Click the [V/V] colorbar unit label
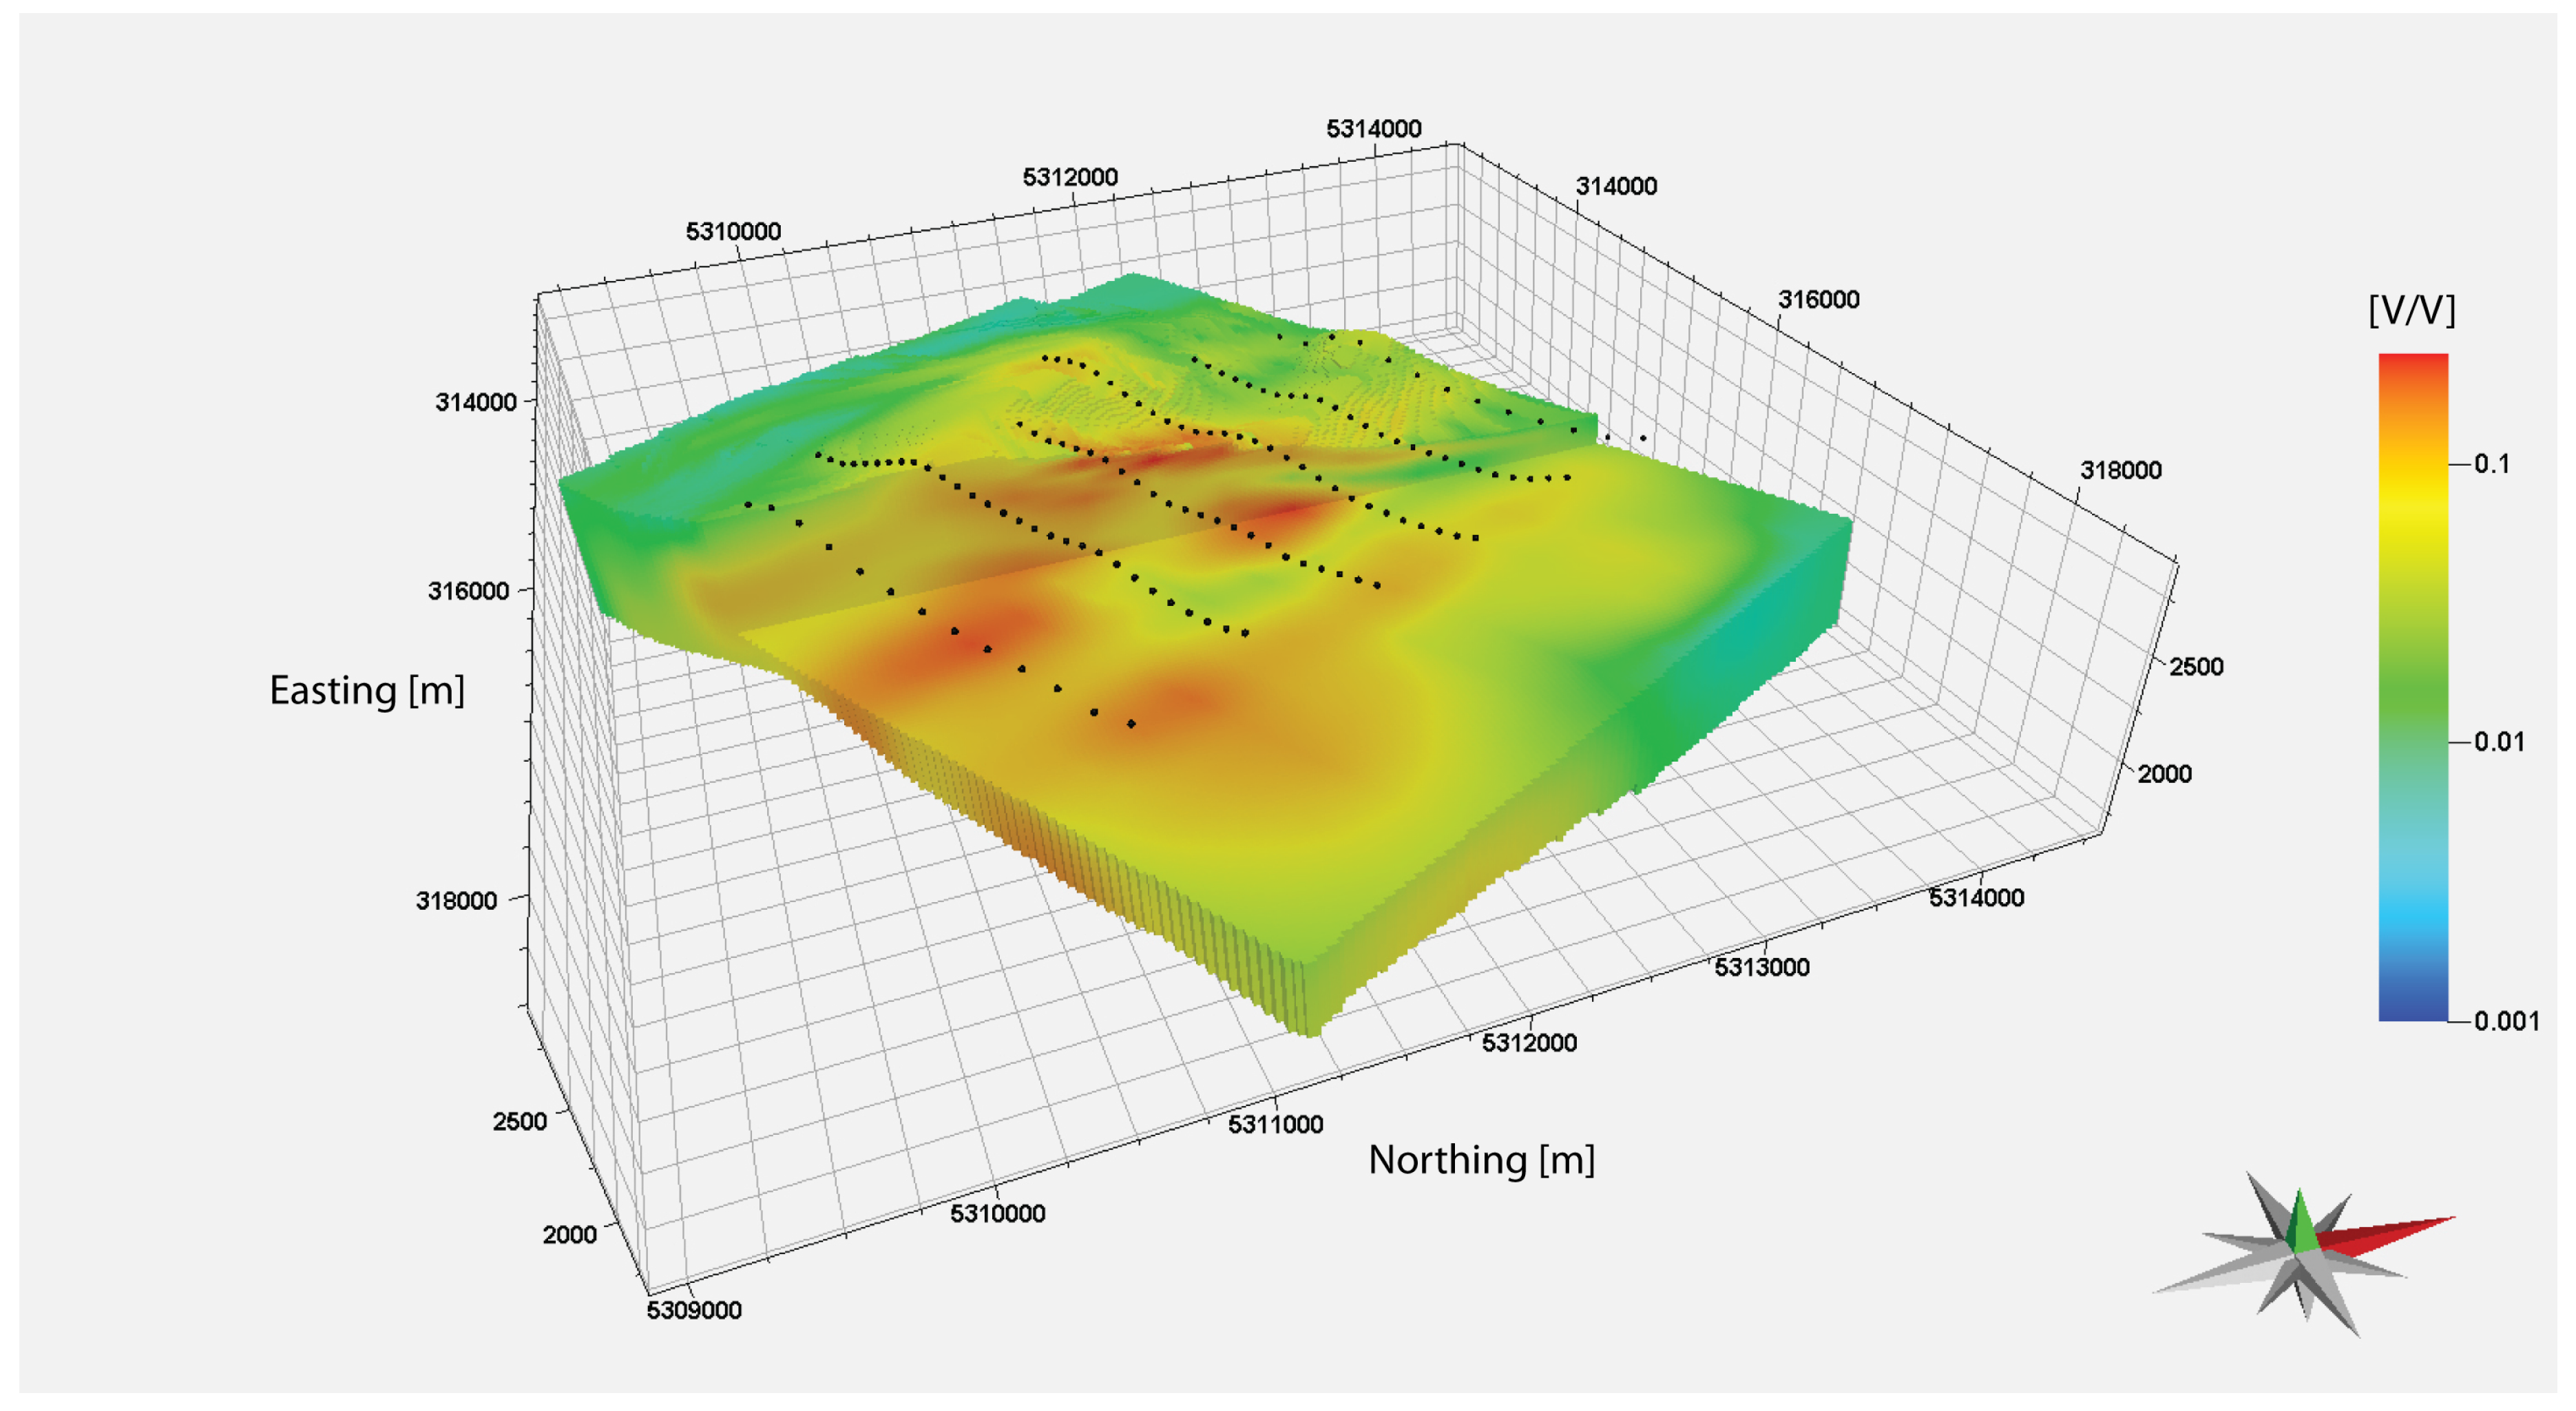 pos(2411,310)
